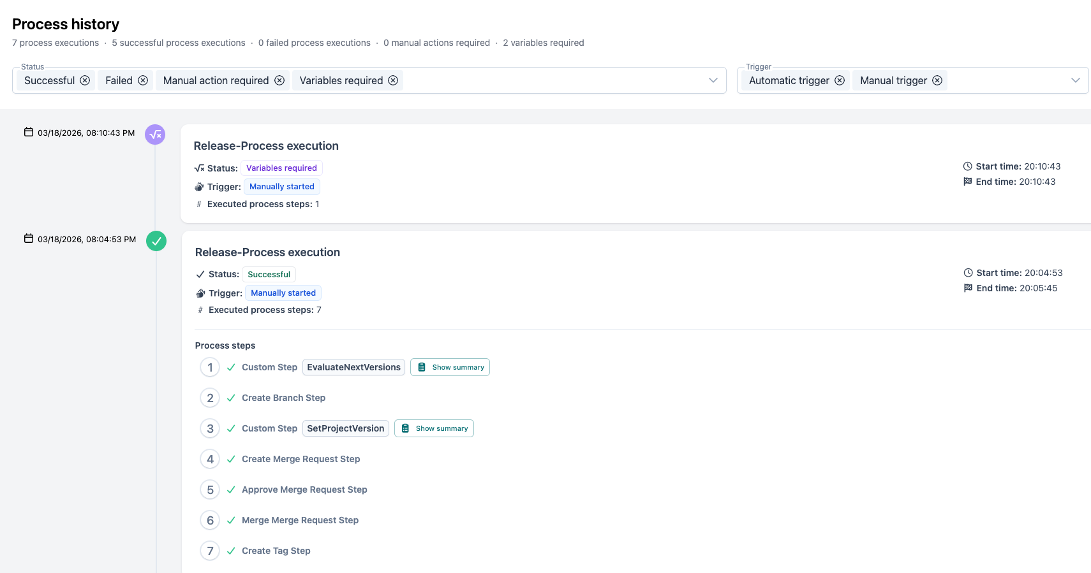Expand the Status filter dropdown
This screenshot has height=573, width=1091.
(x=713, y=80)
